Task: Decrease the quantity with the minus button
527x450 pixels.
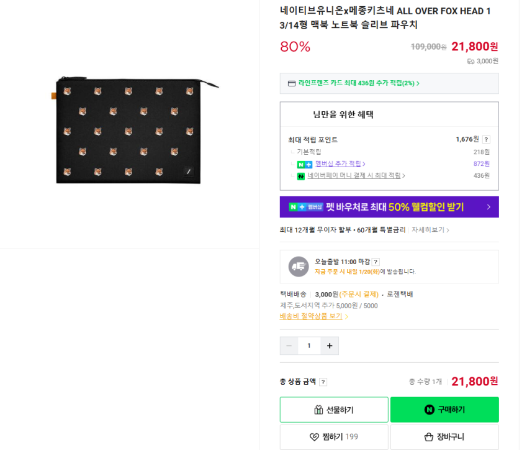Action: pos(289,346)
